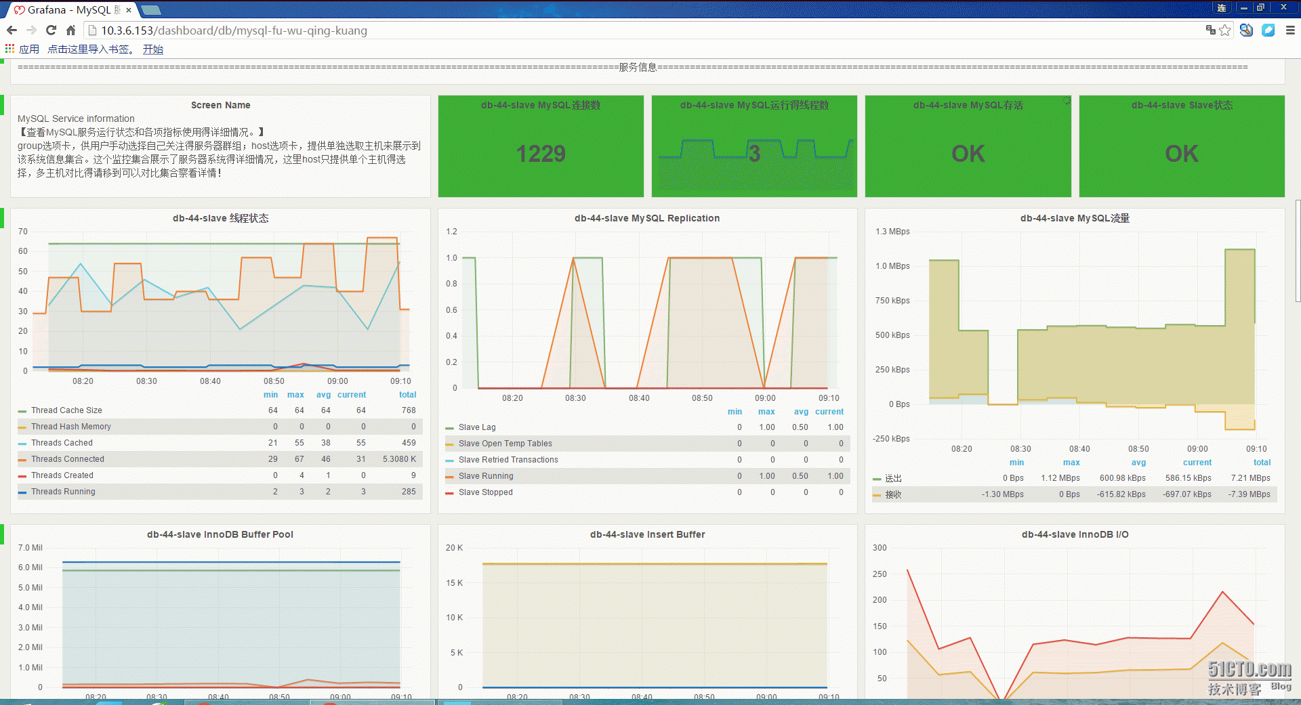Open the Chrome hamburger menu

point(1290,30)
